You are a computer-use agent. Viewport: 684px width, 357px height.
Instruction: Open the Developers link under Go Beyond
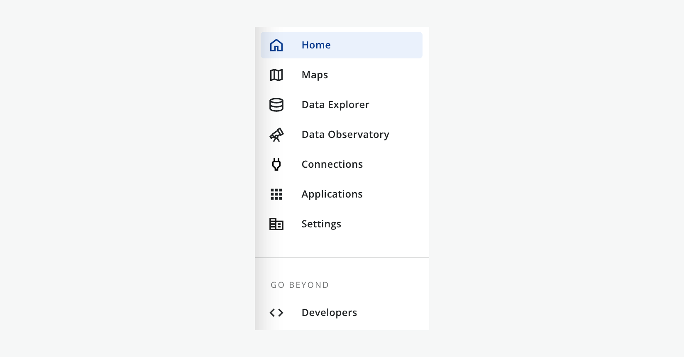tap(342, 313)
